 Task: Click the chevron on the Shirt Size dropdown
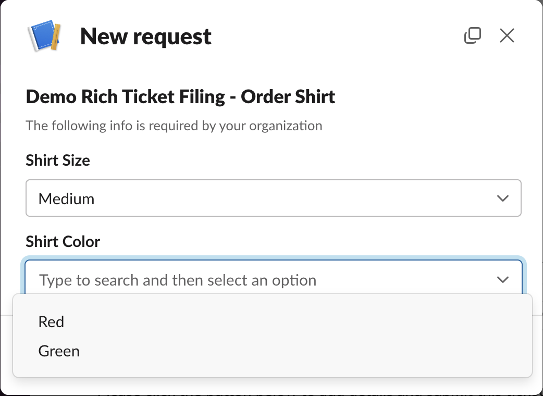(x=502, y=198)
